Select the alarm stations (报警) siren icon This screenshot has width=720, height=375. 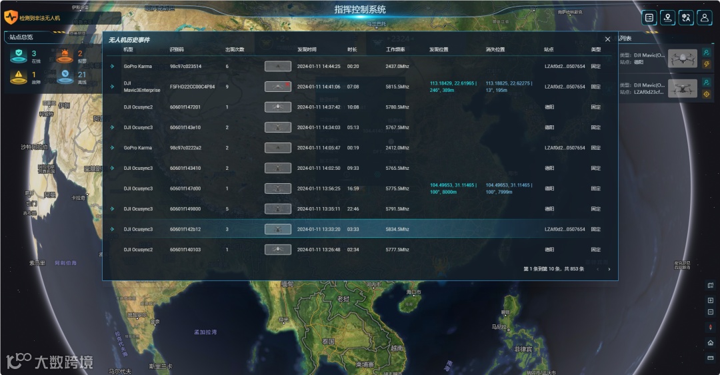[x=65, y=55]
